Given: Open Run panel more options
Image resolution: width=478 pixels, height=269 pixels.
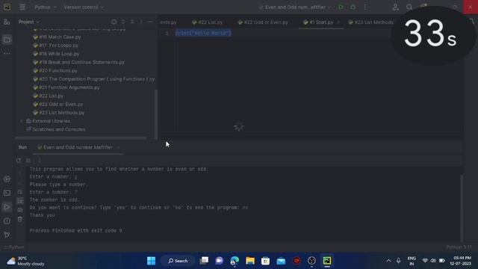Looking at the screenshot, I should tap(39, 161).
